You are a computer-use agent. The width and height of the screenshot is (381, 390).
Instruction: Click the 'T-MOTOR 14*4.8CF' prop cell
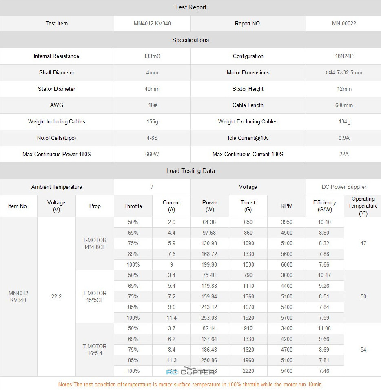pyautogui.click(x=95, y=244)
